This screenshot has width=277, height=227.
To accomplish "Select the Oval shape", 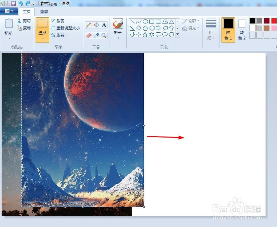I will click(x=145, y=22).
